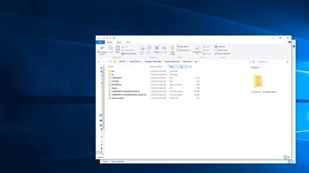Image resolution: width=309 pixels, height=173 pixels.
Task: Open address bar history dropdown
Action: point(250,62)
